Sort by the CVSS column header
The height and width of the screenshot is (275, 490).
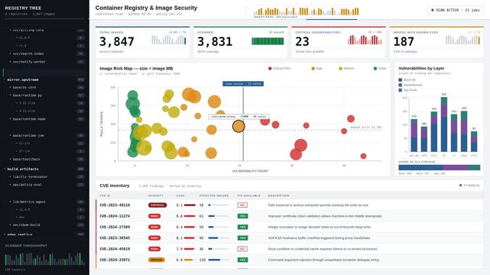click(x=180, y=196)
